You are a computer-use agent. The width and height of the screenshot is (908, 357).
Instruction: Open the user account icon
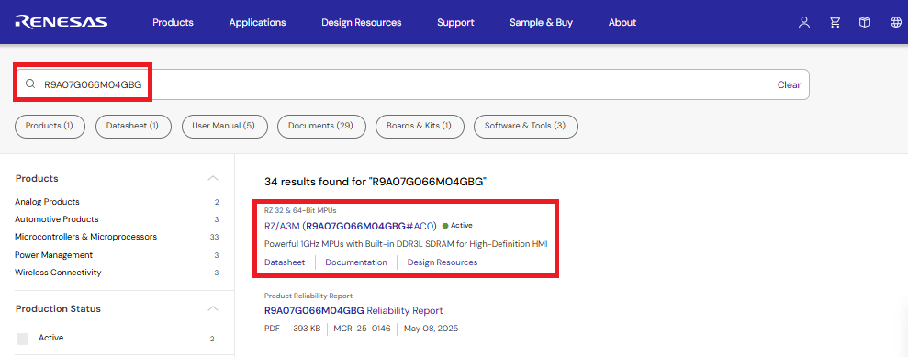[x=803, y=22]
